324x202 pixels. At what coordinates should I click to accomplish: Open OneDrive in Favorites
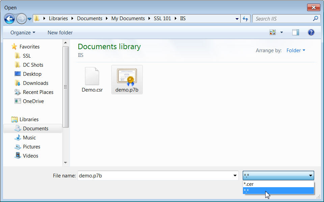pos(33,101)
